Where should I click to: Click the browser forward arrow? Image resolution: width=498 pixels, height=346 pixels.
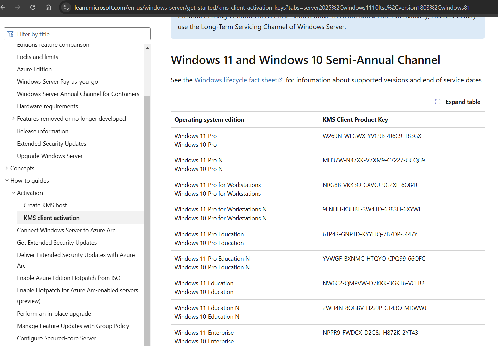pyautogui.click(x=18, y=7)
